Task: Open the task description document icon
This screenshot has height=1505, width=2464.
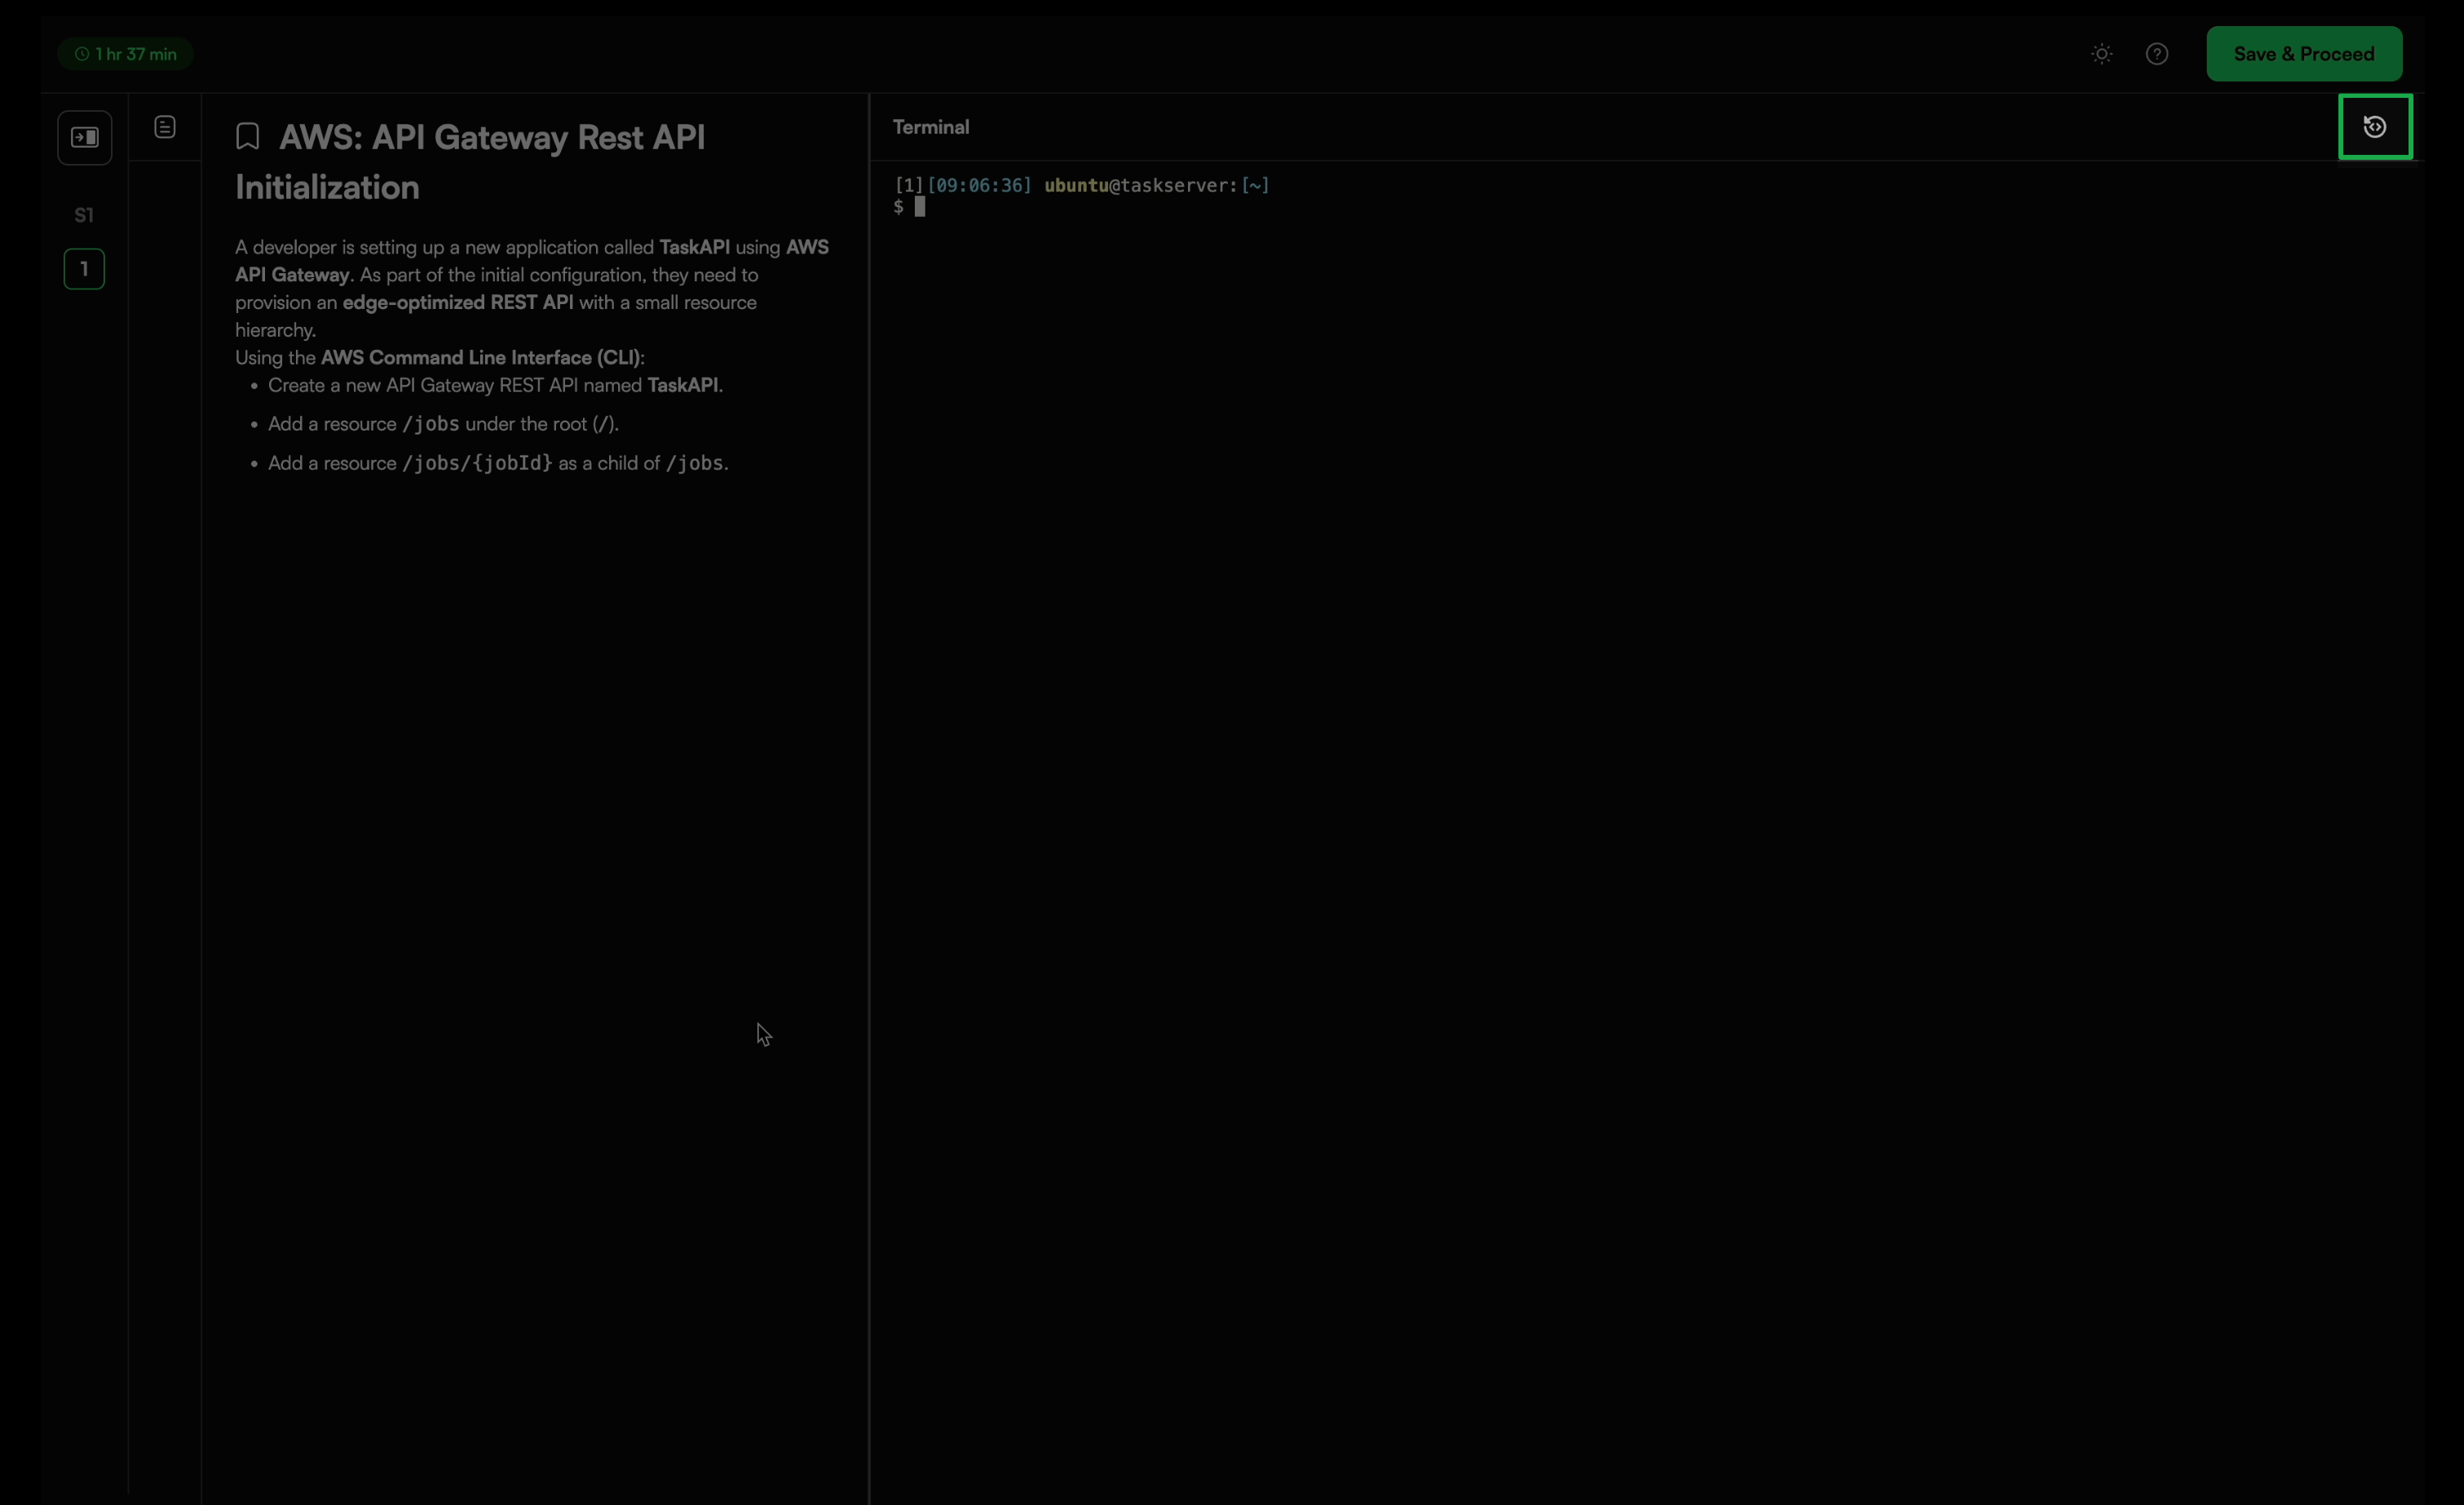Action: point(165,127)
